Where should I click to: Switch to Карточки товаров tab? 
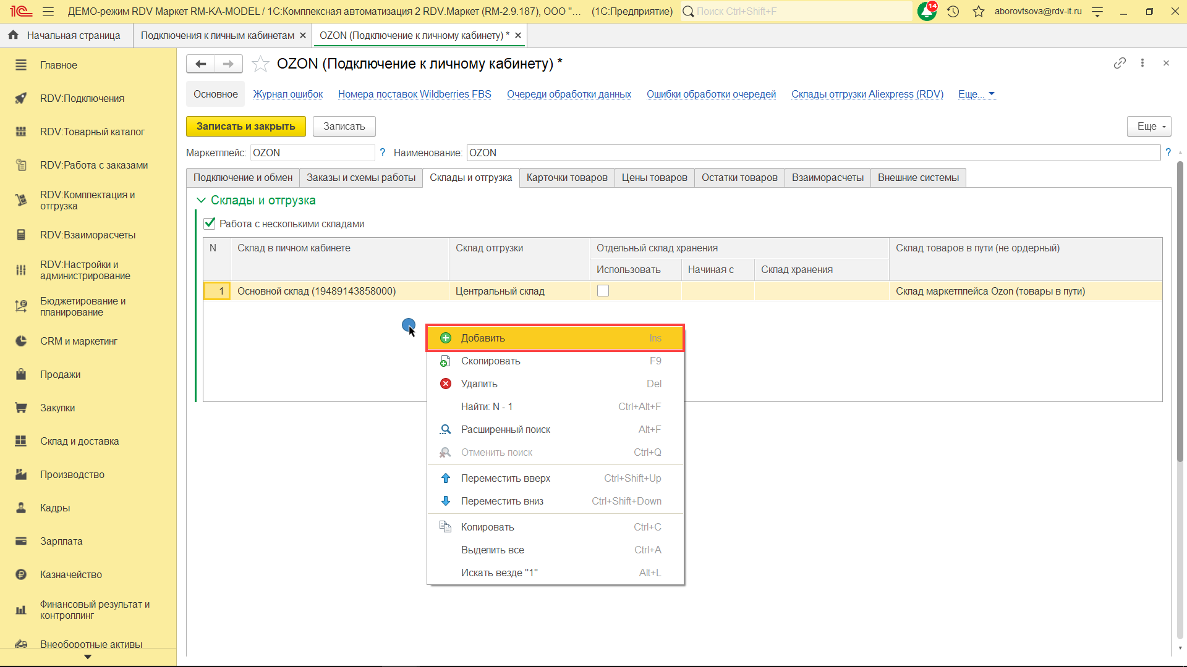566,177
